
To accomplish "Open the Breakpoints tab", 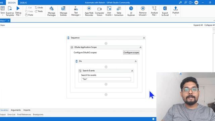I will coord(38,114).
